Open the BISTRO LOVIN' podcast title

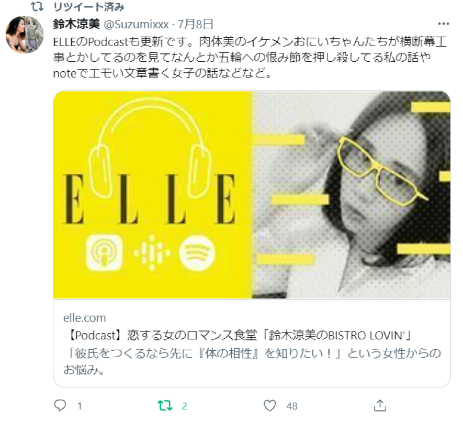coord(238,336)
